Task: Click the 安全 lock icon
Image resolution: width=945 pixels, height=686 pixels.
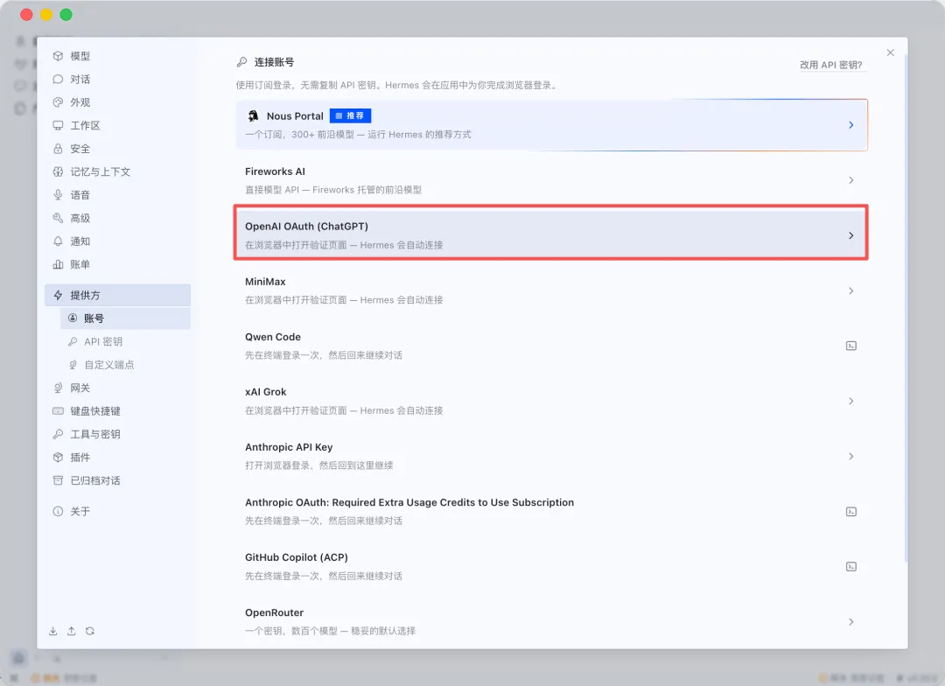Action: (x=58, y=149)
